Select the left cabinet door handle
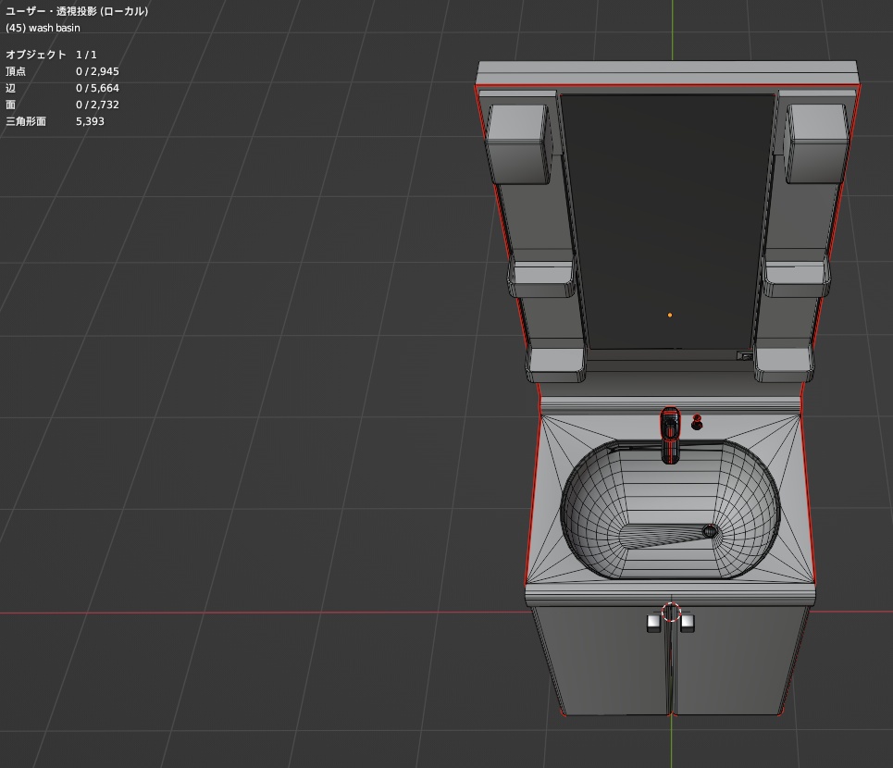Screen dimensions: 893x768 (x=653, y=624)
